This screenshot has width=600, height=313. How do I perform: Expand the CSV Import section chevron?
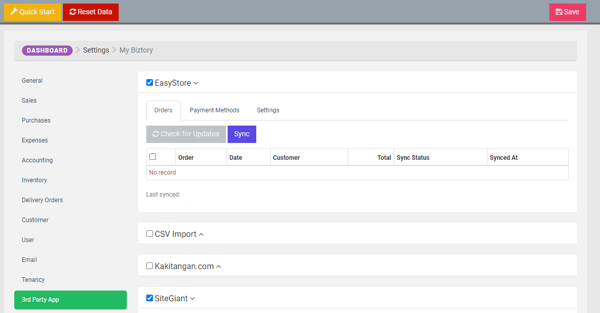[x=201, y=234]
